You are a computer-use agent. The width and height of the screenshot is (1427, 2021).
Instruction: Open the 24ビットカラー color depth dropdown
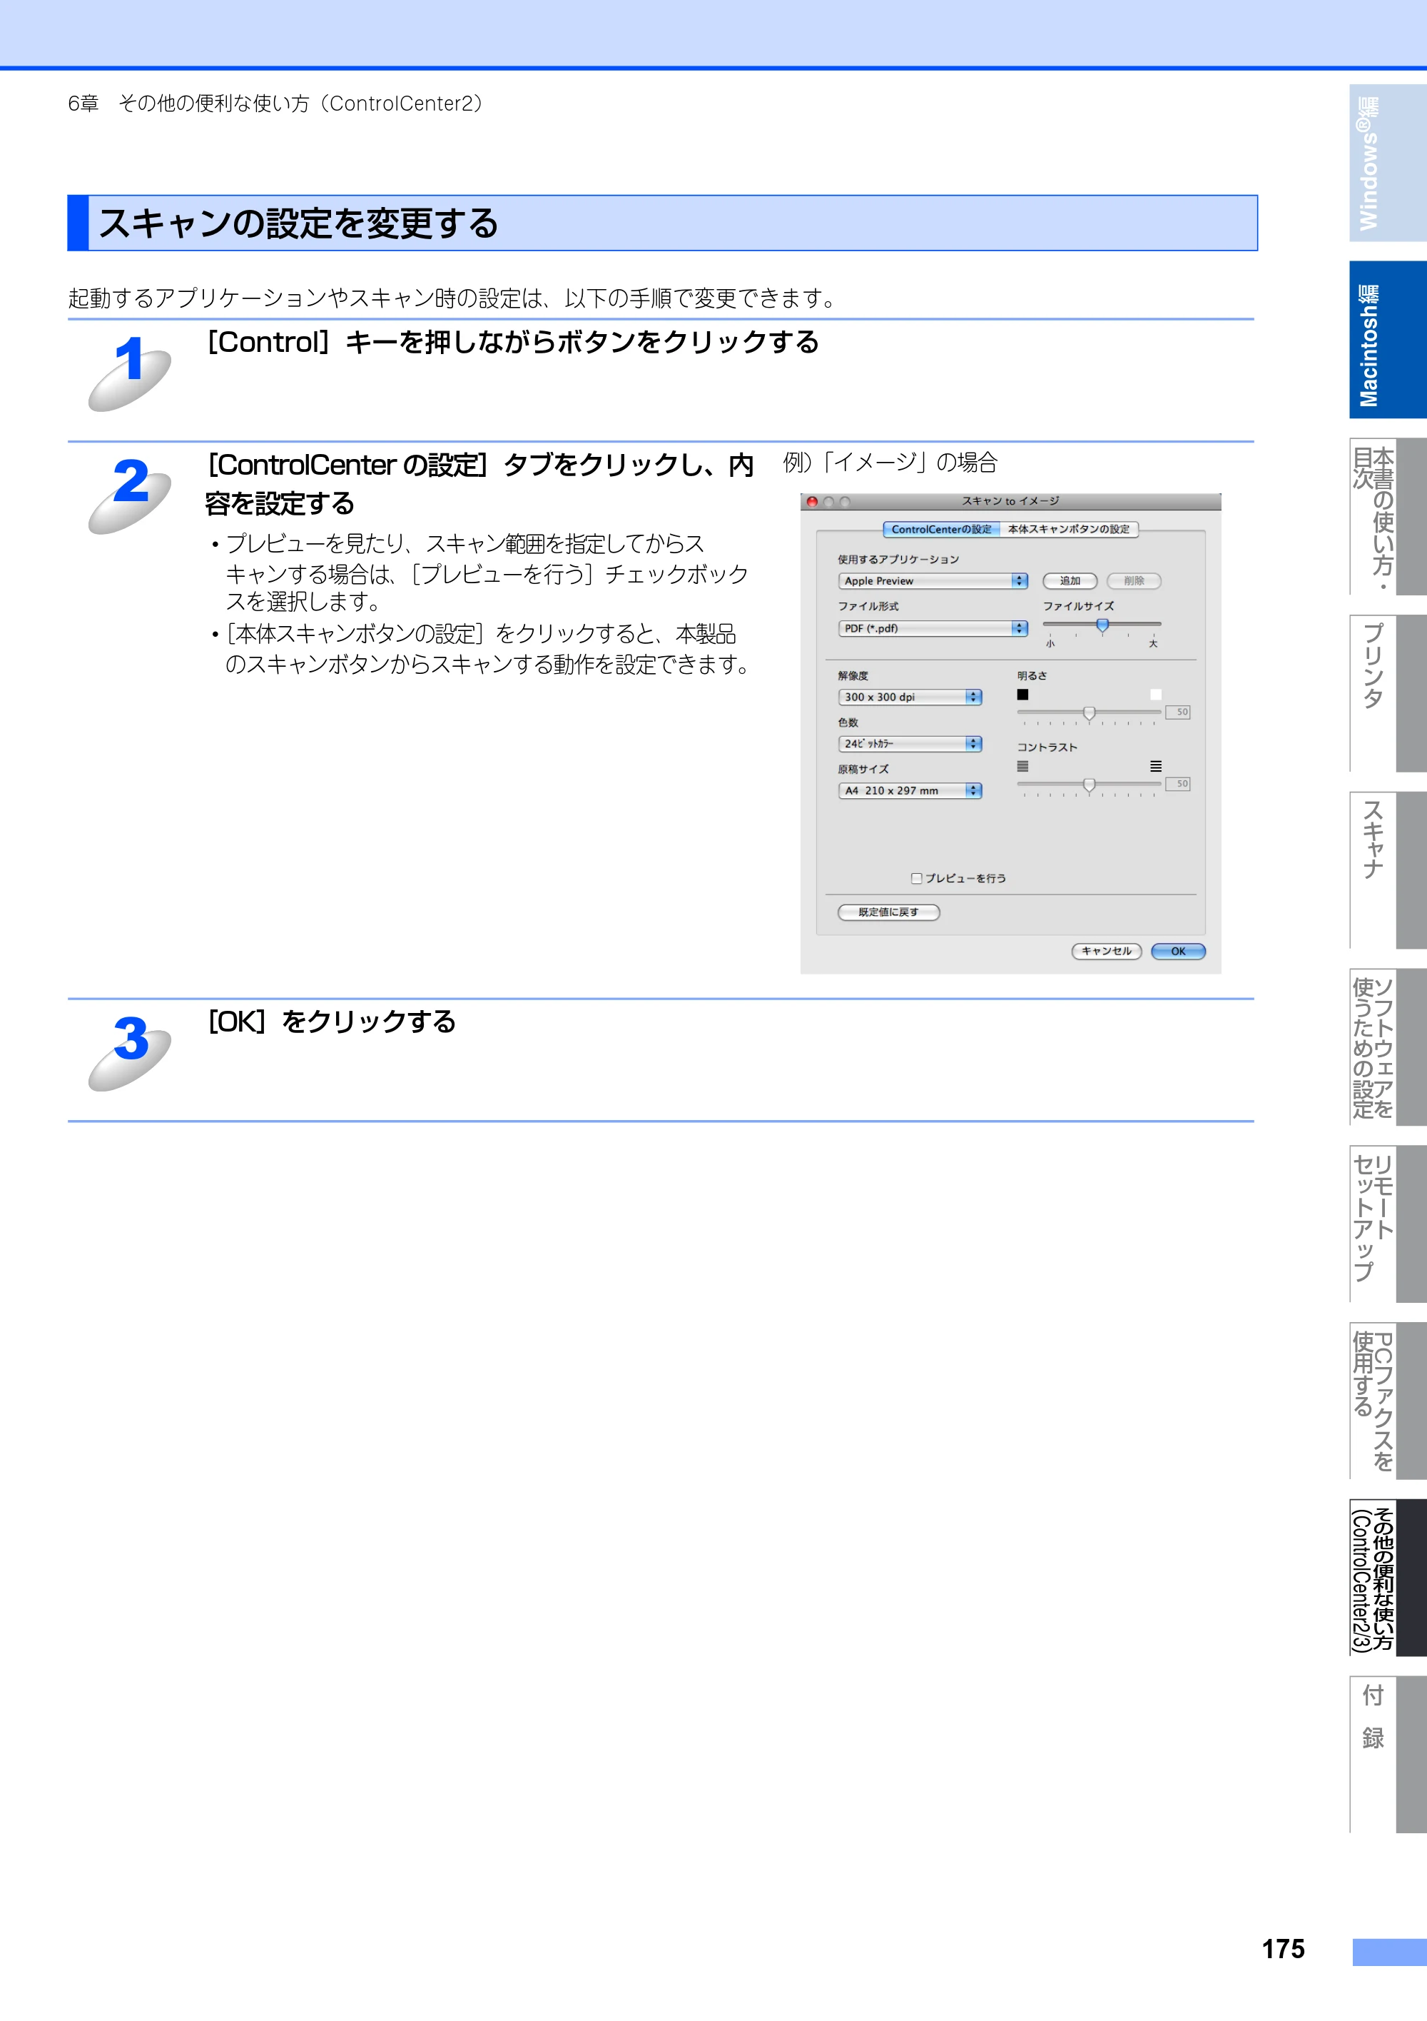click(x=910, y=744)
